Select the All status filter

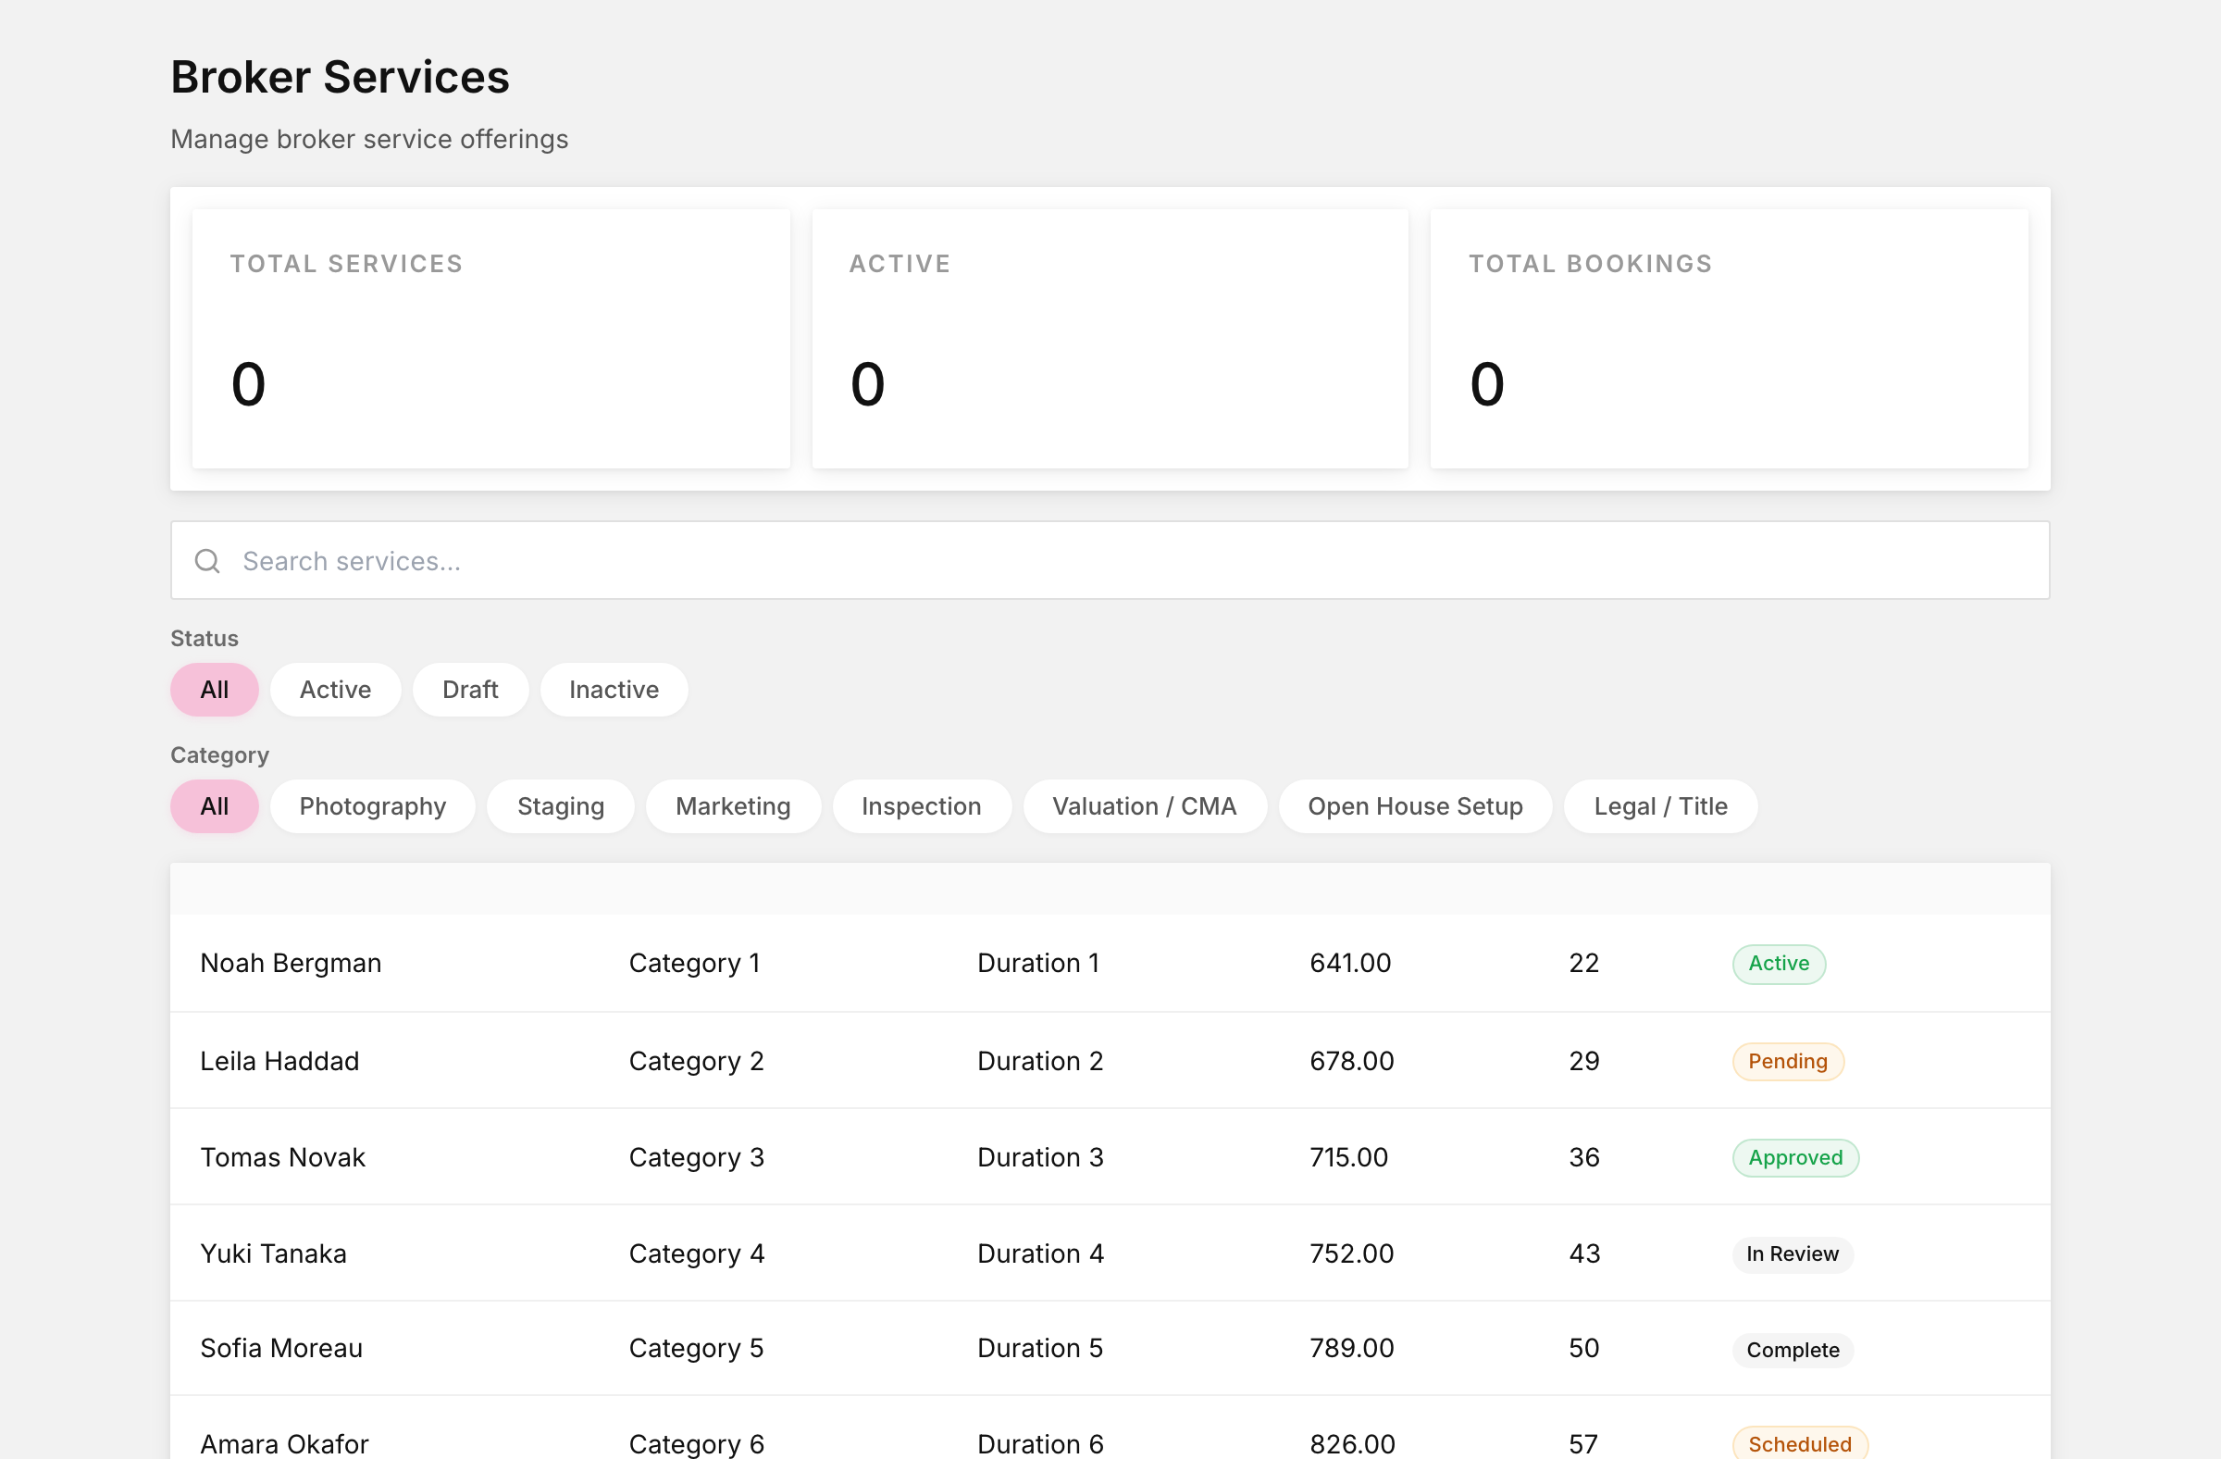tap(214, 690)
